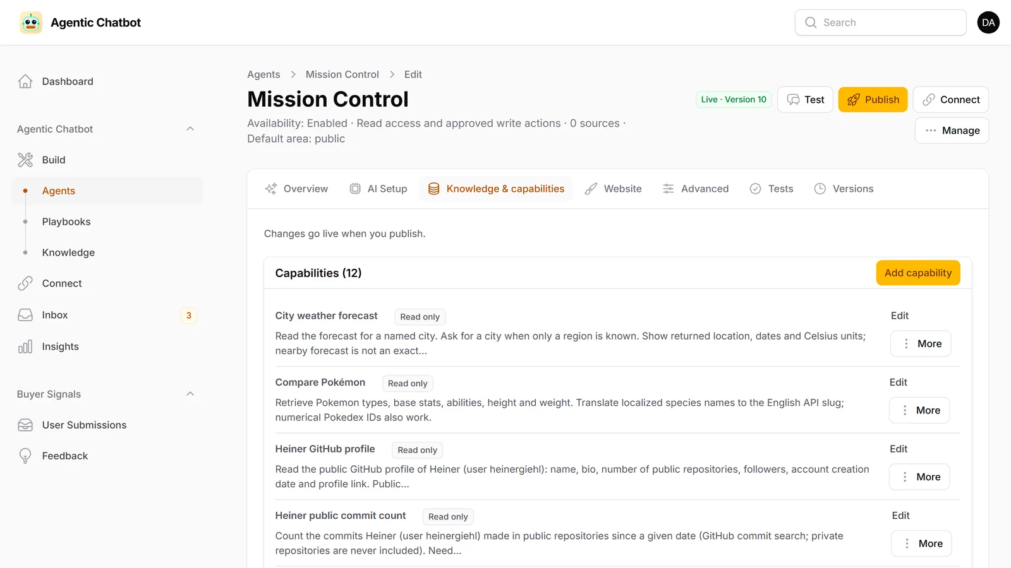Click the Inbox tray icon

pos(25,315)
